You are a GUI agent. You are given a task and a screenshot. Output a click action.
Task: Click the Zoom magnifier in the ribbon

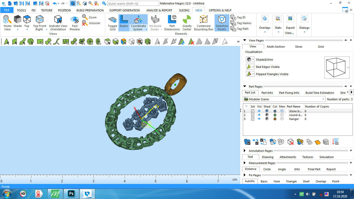tap(85, 17)
